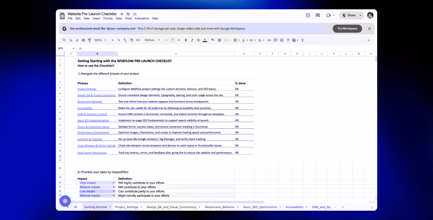The image size is (433, 220).
Task: Apply strikethrough formatting
Action: [x=198, y=40]
